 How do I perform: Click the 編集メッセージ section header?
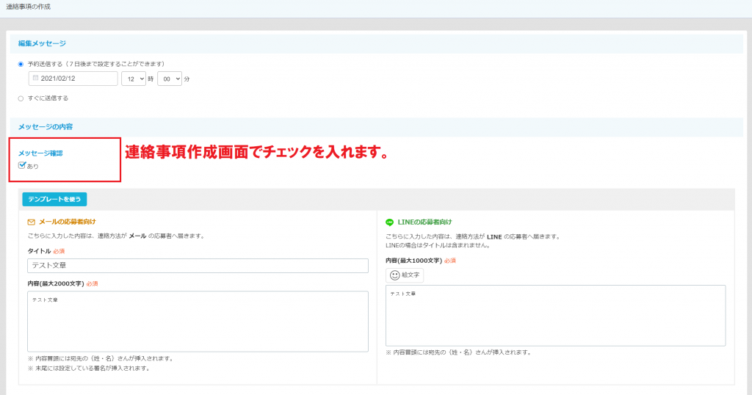[42, 43]
